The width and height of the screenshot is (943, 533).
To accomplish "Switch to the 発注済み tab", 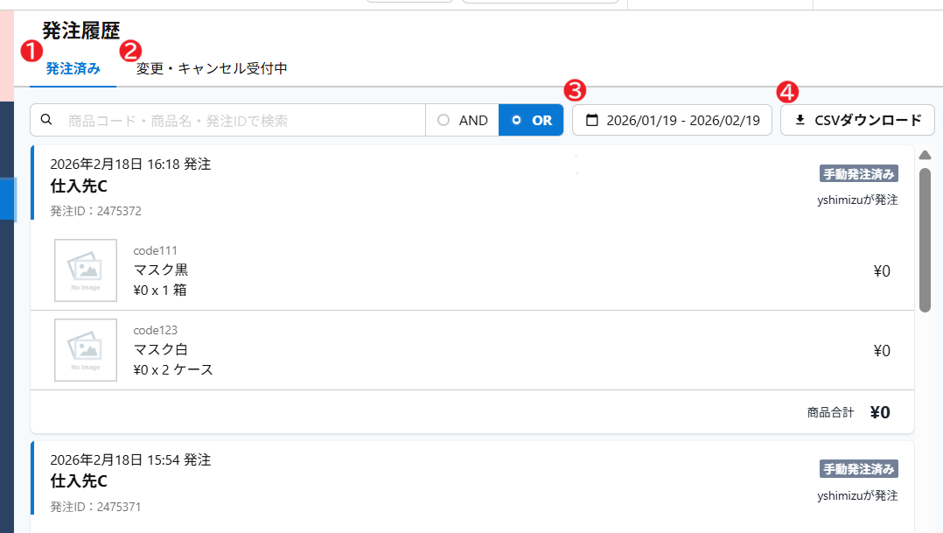I will [73, 68].
